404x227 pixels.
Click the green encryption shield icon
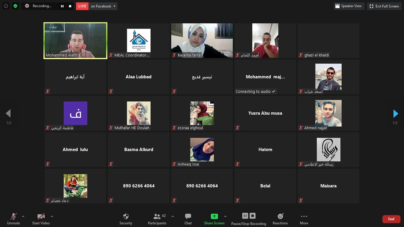tap(15, 6)
